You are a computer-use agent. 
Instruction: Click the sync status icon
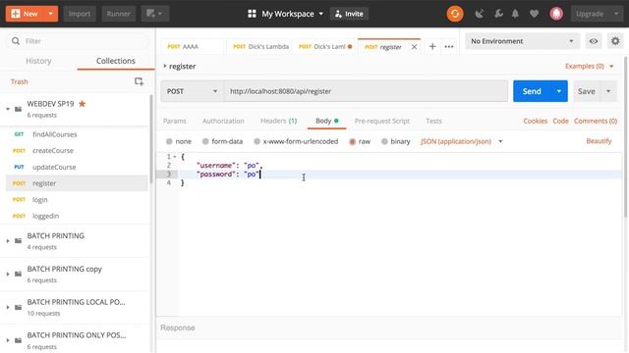455,14
